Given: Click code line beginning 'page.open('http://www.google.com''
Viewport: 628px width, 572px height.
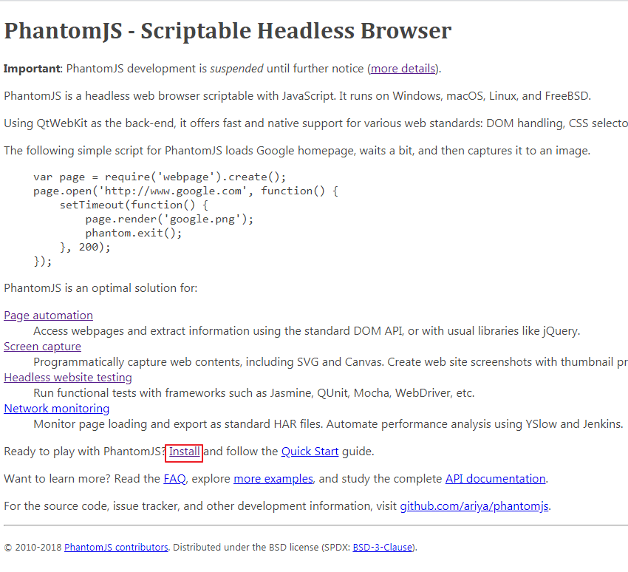Looking at the screenshot, I should click(x=186, y=191).
